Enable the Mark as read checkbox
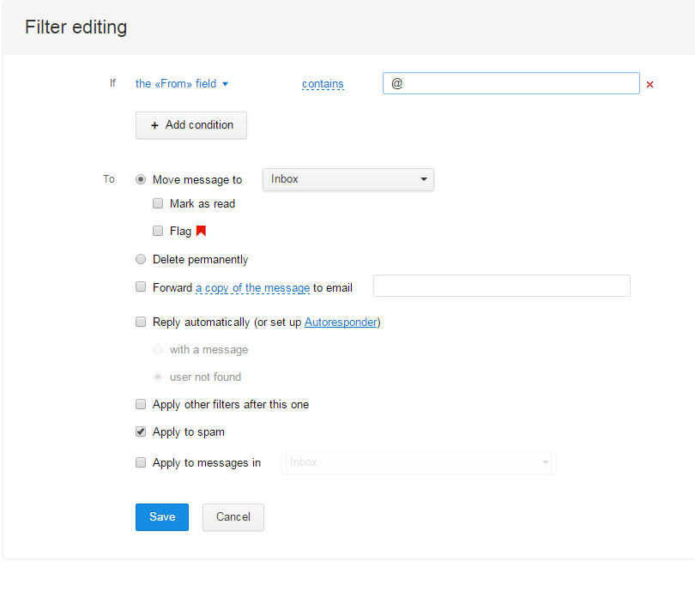Screen dimensions: 695x591 158,203
